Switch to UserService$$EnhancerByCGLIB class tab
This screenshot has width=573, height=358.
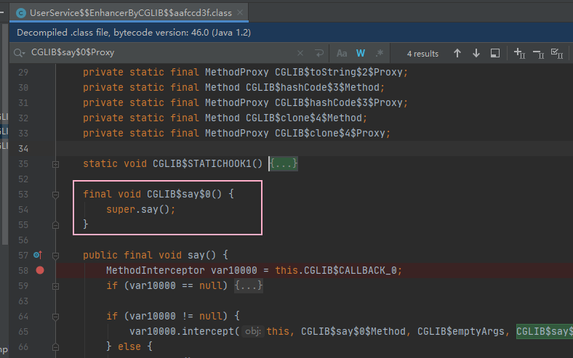tap(131, 13)
